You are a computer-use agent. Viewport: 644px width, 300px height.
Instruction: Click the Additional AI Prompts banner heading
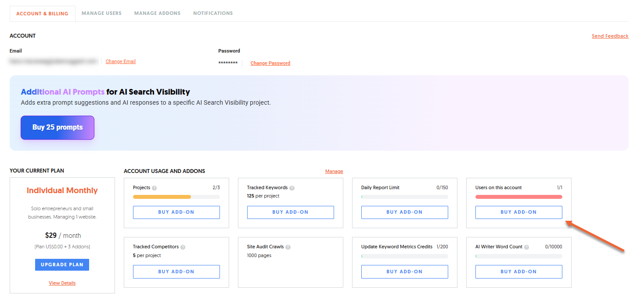(x=105, y=92)
